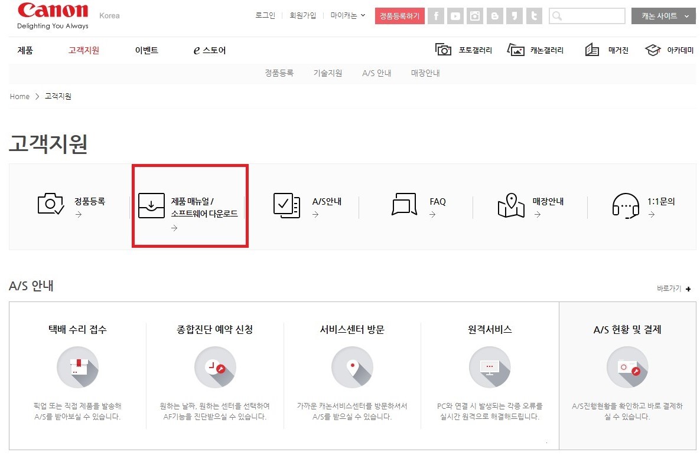Screen dimensions: 700x459
Task: Open the 이벤트 main menu
Action: [x=146, y=50]
